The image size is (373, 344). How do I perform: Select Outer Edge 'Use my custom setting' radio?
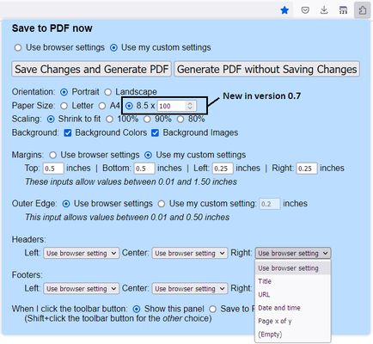click(162, 204)
